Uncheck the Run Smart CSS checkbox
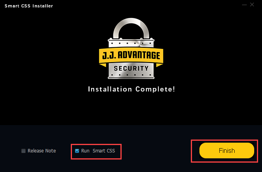This screenshot has height=172, width=262. 77,151
